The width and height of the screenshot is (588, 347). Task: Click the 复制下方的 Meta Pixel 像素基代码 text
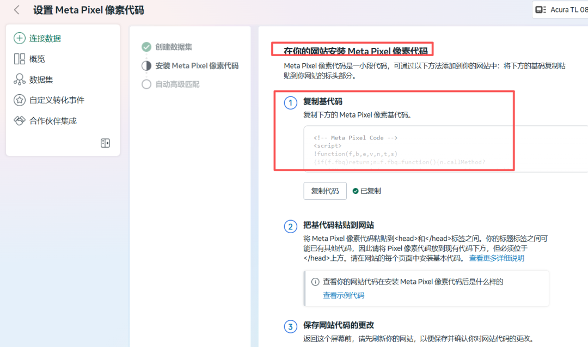tap(357, 115)
